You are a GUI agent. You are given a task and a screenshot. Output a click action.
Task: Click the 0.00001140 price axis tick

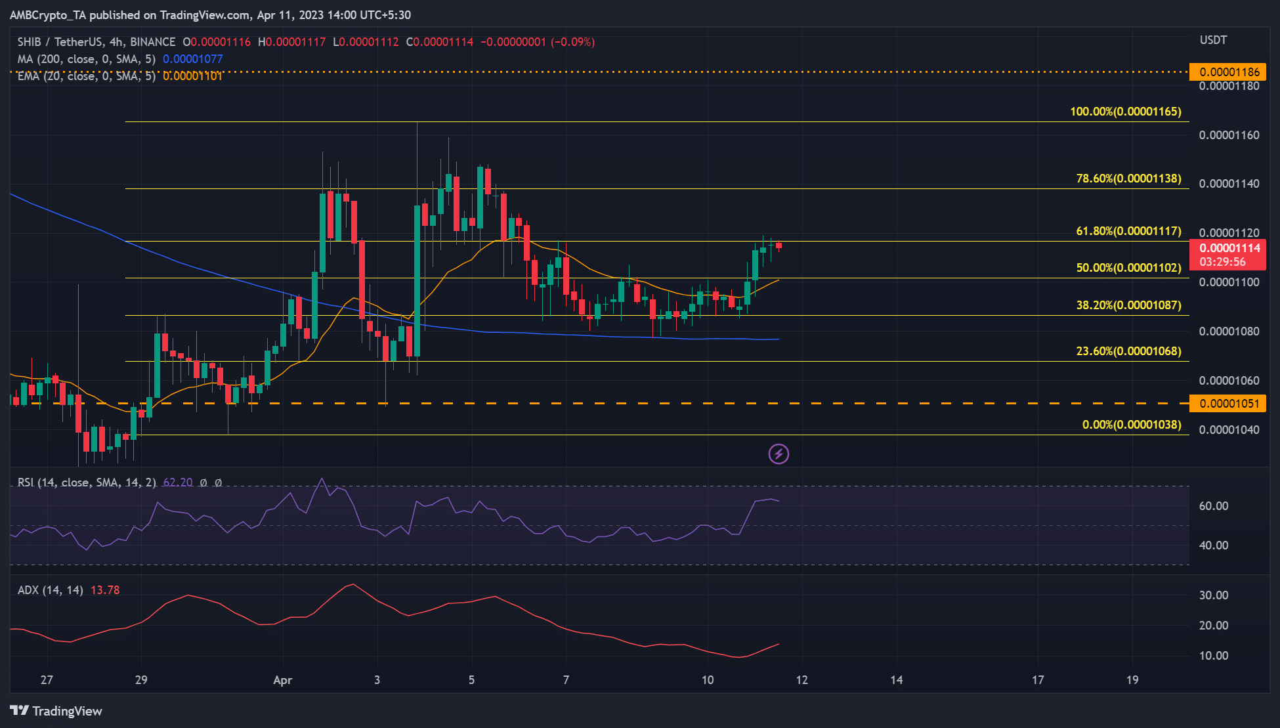tap(1229, 184)
